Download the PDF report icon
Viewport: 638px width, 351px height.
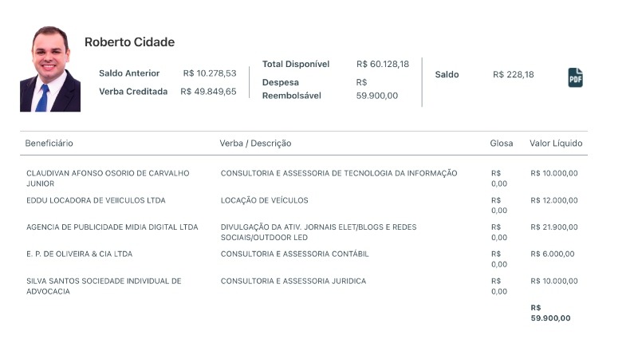coord(575,77)
